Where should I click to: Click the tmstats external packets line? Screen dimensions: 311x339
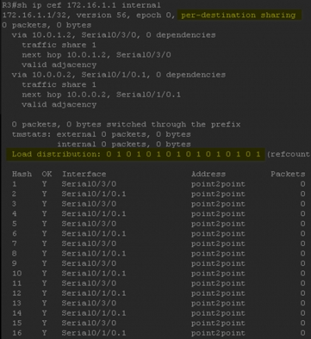point(101,134)
